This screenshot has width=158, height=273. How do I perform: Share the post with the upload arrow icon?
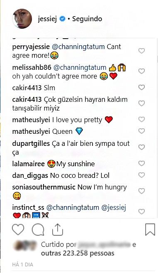[58, 230]
